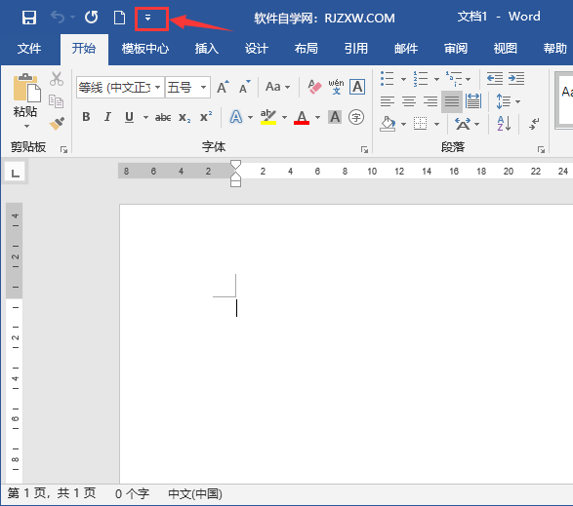Increase font size with the grow font icon
Image resolution: width=573 pixels, height=506 pixels.
pos(223,87)
